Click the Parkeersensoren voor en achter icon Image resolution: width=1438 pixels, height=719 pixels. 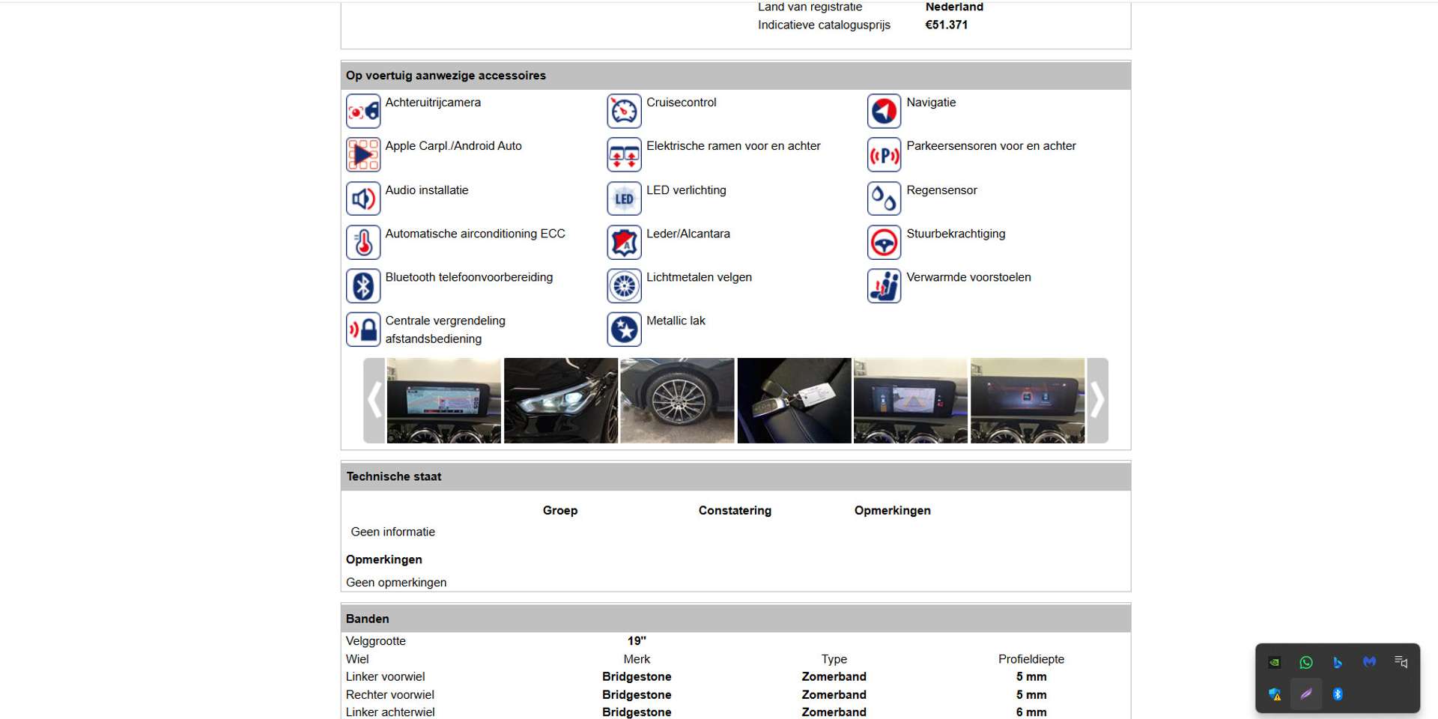[x=884, y=155]
